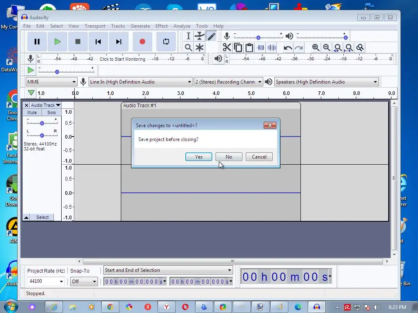Click the Windows Start button

pos(10,307)
